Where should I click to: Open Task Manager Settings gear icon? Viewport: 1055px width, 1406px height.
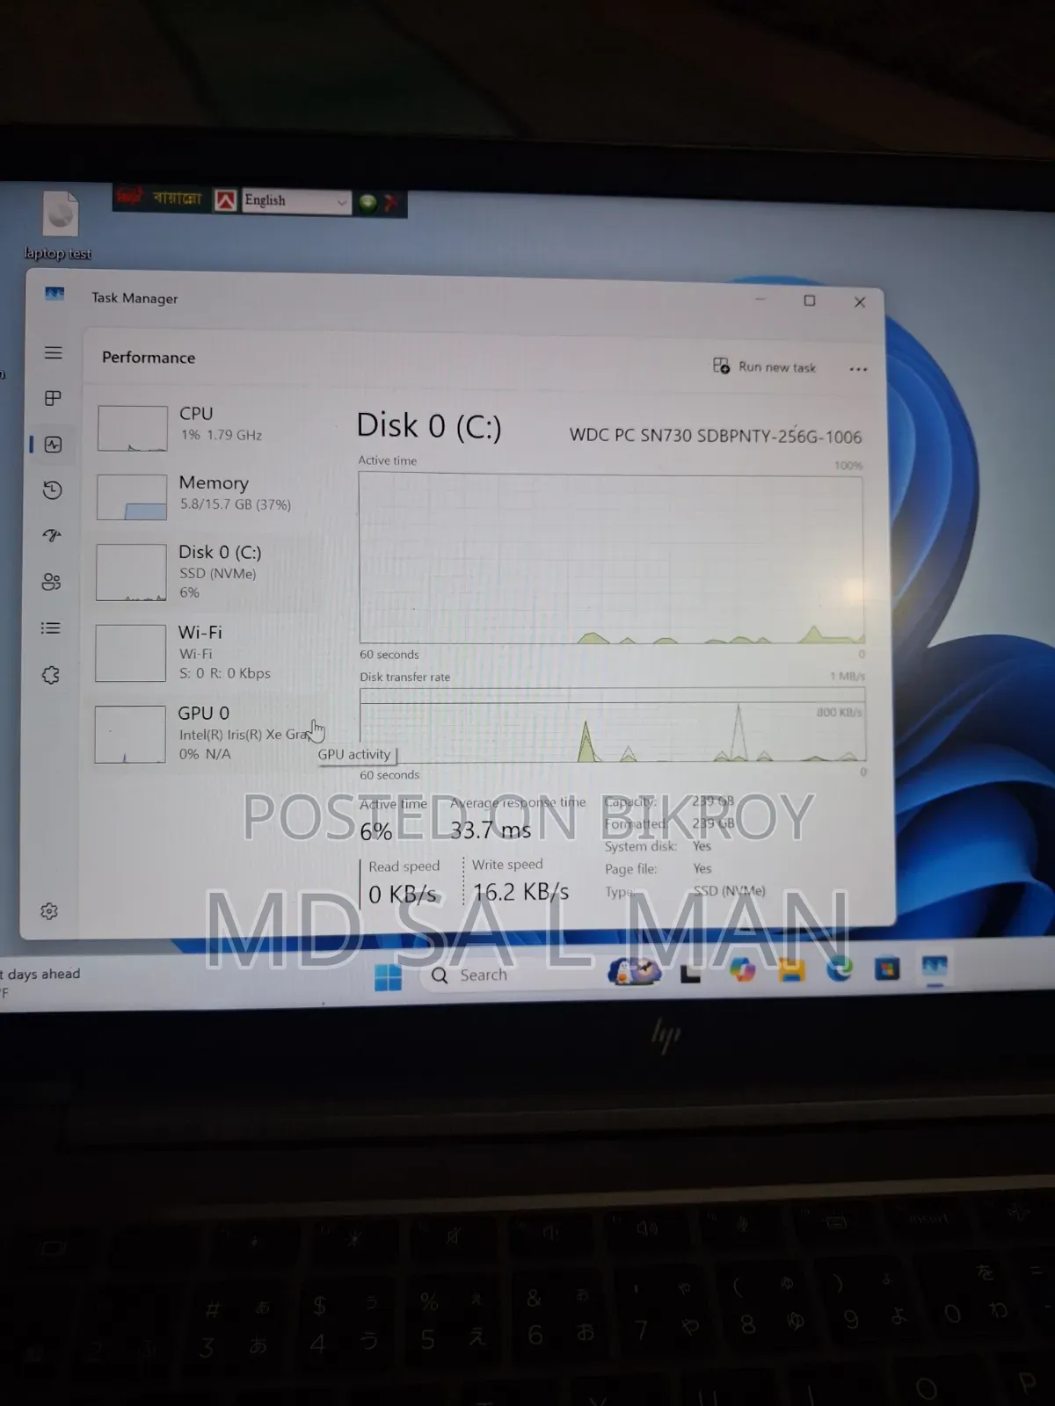tap(49, 911)
